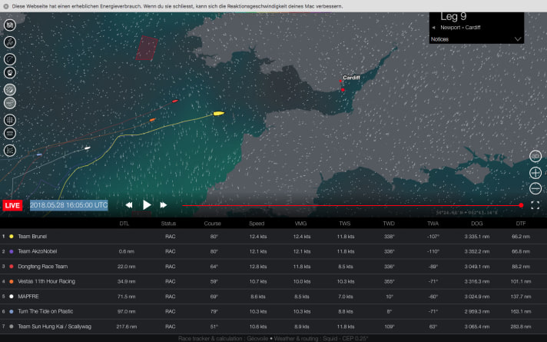
Task: Click Scallywag's DTL value 217.6 nm
Action: coord(126,327)
